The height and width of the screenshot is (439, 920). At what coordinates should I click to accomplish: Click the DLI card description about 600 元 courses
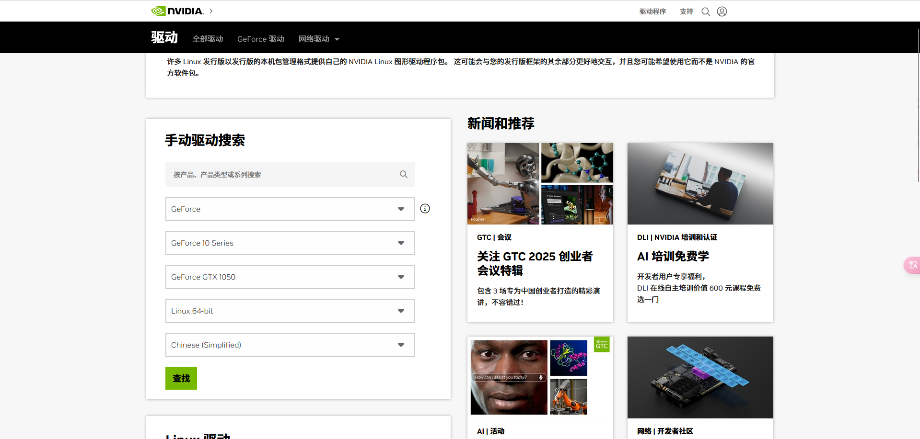click(699, 288)
